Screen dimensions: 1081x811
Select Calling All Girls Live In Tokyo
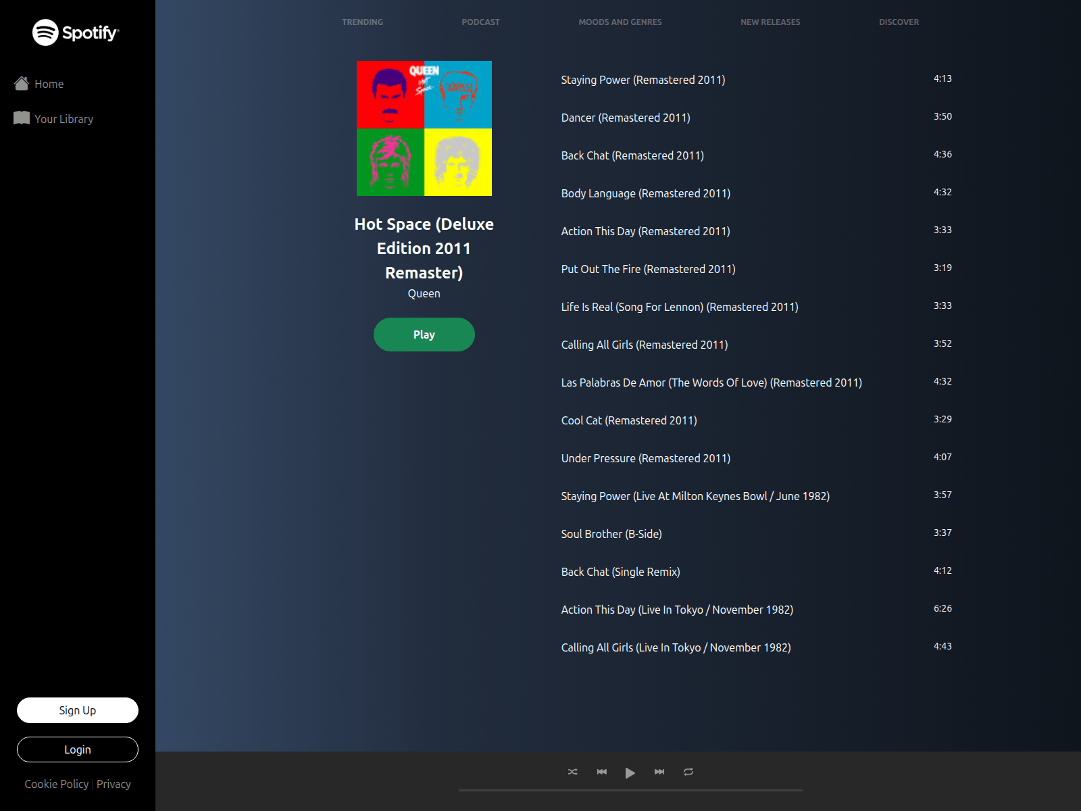(676, 647)
